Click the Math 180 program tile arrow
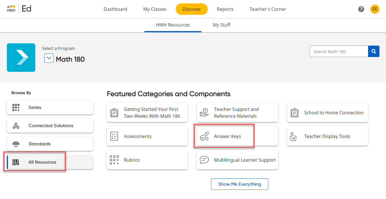 21,58
